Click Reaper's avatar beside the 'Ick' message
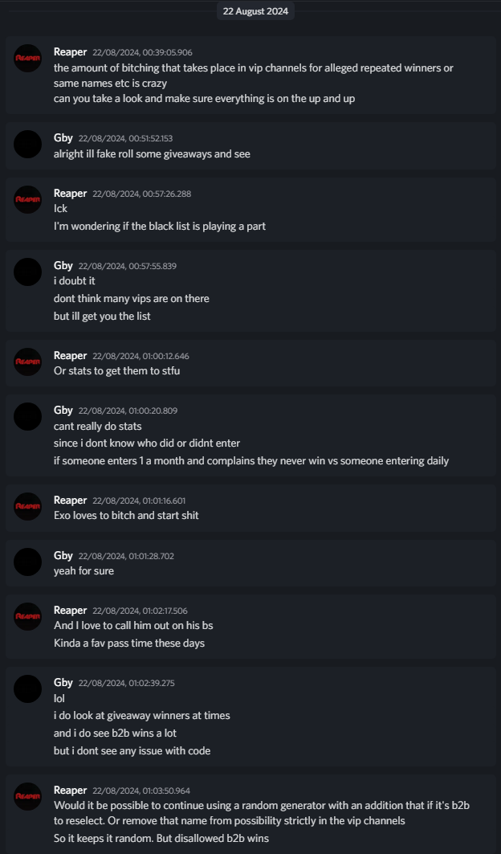Image resolution: width=501 pixels, height=854 pixels. click(x=28, y=199)
